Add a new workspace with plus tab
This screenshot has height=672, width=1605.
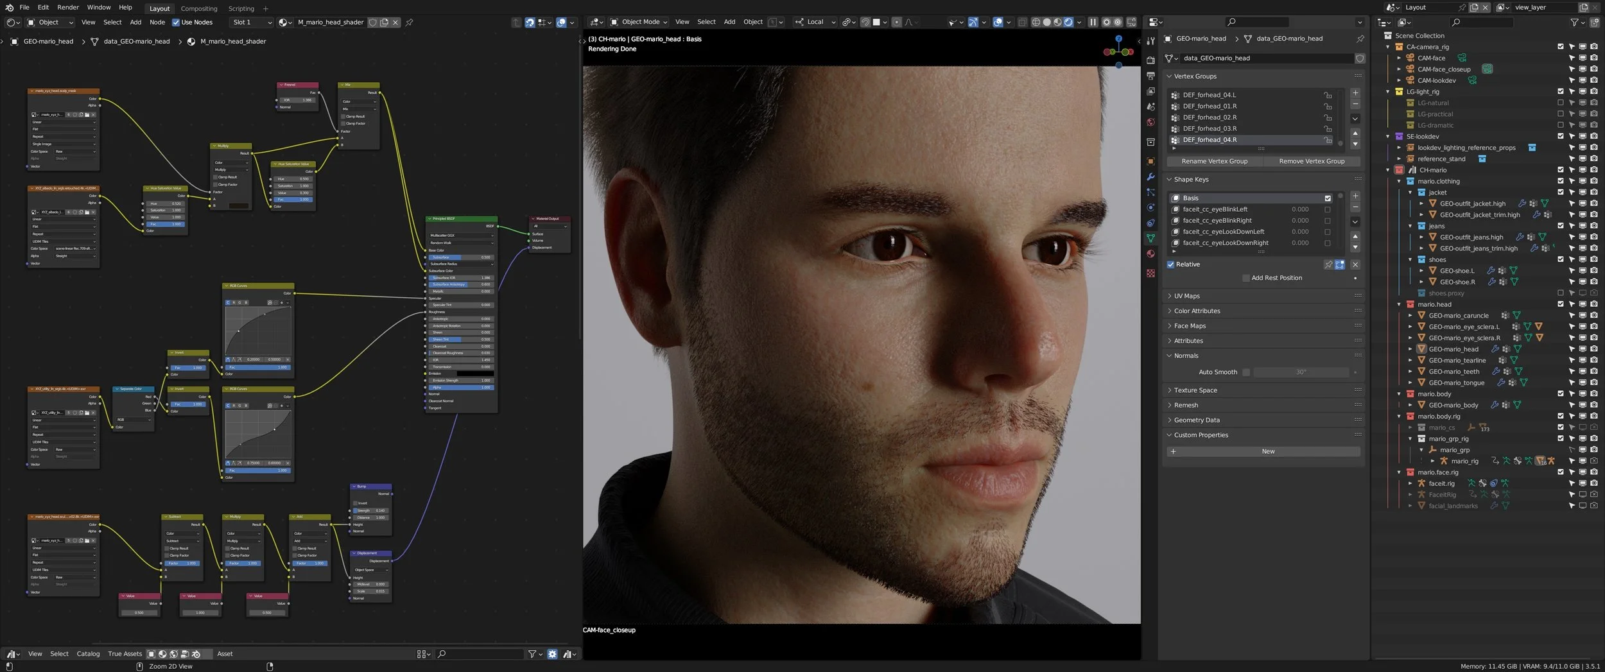point(266,9)
